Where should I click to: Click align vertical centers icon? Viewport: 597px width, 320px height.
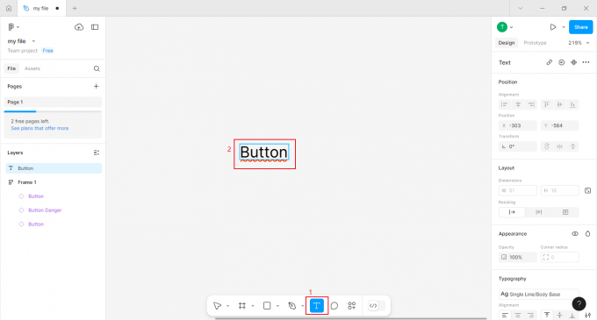click(560, 104)
